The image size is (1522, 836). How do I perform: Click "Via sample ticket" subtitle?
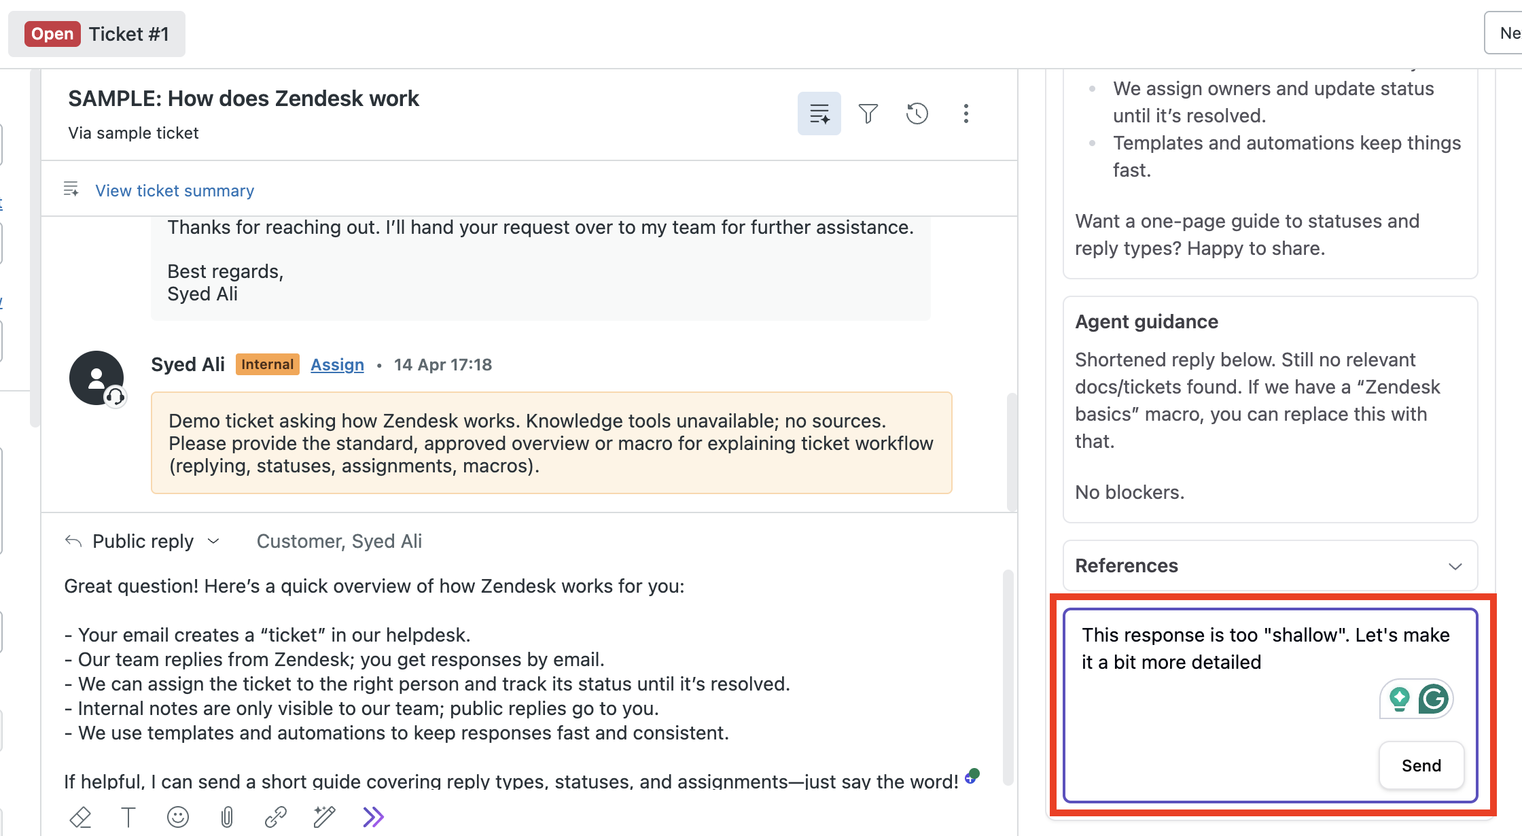tap(133, 133)
